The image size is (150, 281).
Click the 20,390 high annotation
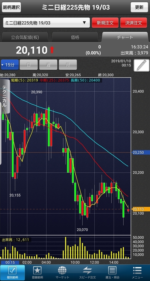click(37, 92)
